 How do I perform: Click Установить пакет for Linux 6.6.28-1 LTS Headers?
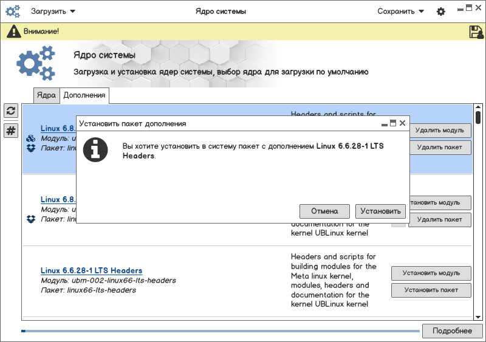(x=431, y=290)
